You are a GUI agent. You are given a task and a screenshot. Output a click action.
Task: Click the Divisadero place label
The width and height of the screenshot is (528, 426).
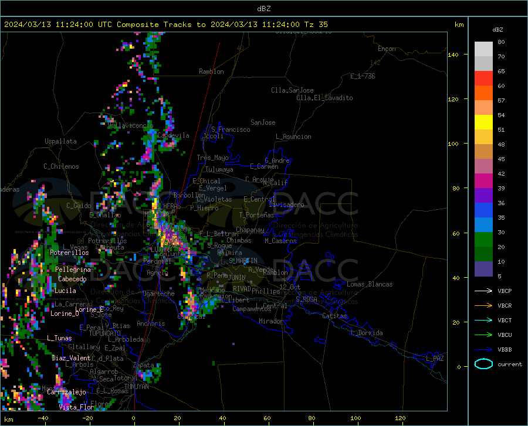(286, 205)
